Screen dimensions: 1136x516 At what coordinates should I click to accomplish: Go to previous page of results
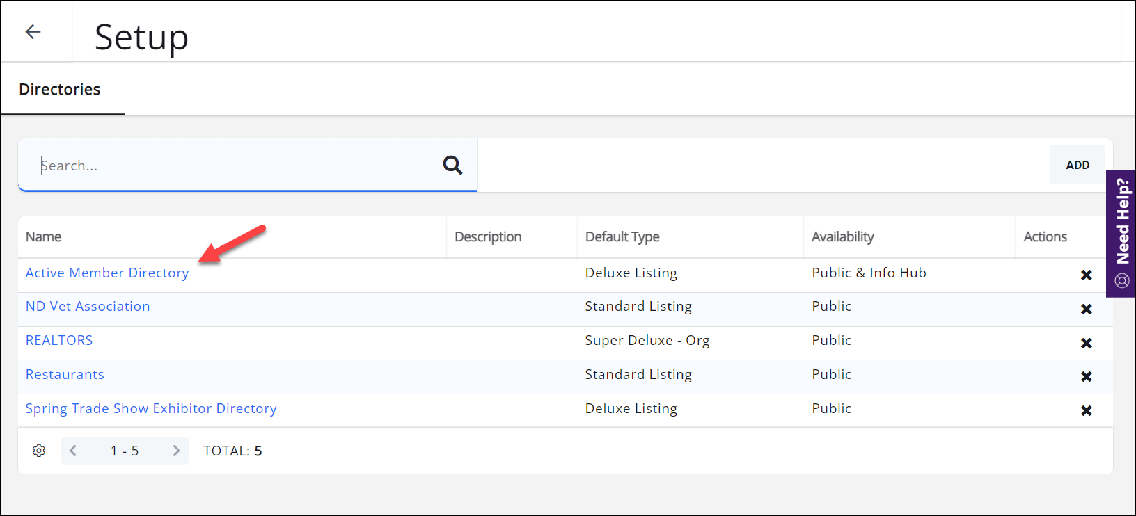73,451
